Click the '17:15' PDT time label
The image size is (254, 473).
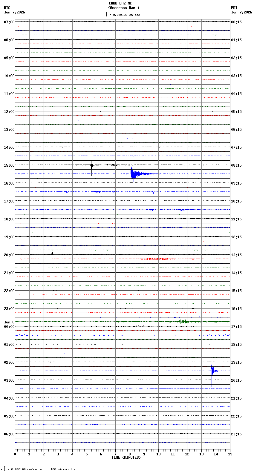click(236, 327)
